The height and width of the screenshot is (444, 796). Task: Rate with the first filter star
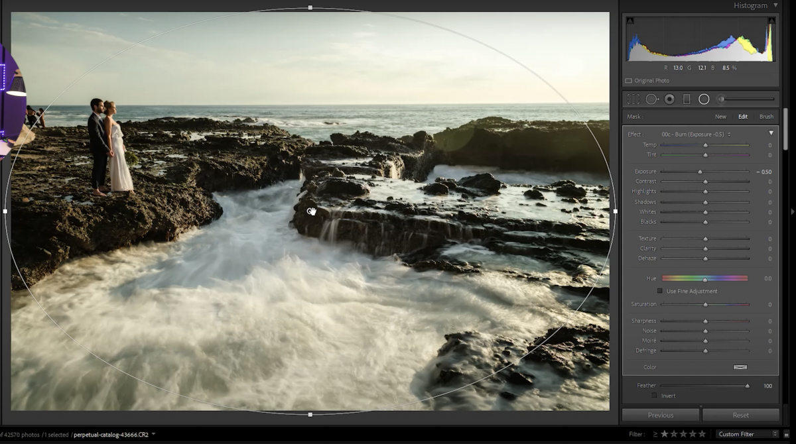pos(665,434)
